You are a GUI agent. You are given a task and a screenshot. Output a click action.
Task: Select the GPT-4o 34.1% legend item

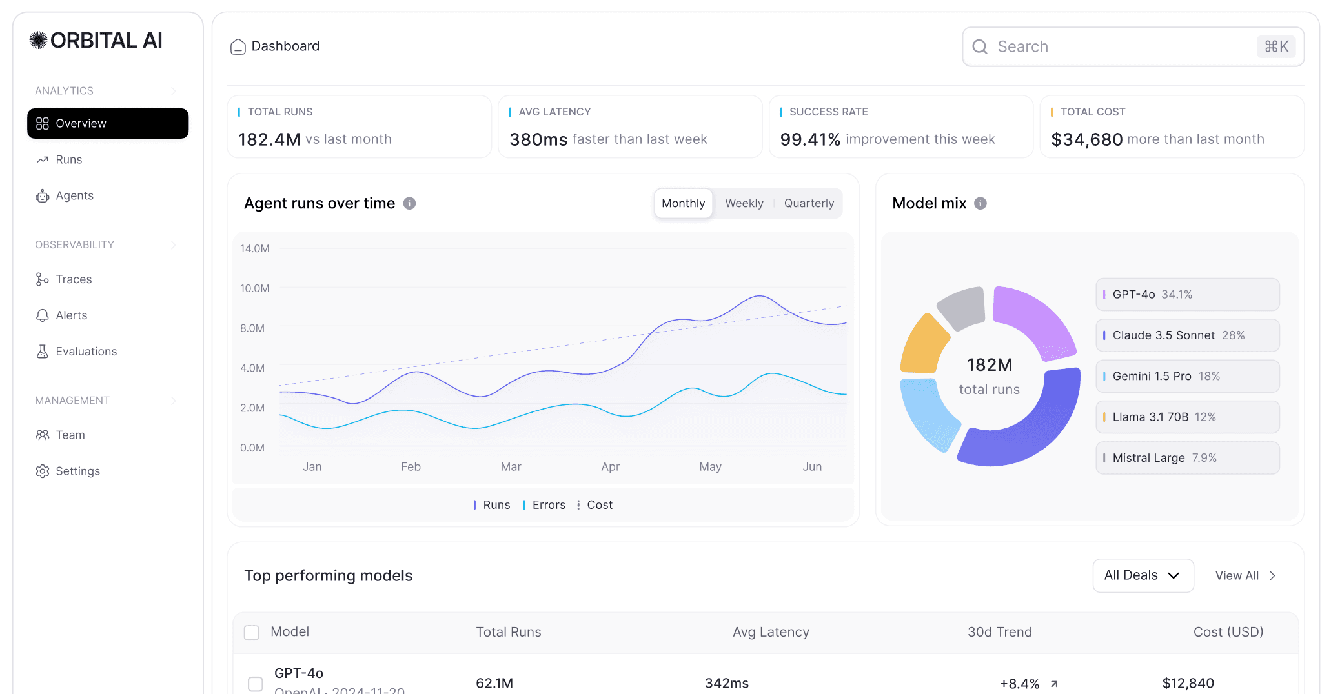[x=1188, y=295]
